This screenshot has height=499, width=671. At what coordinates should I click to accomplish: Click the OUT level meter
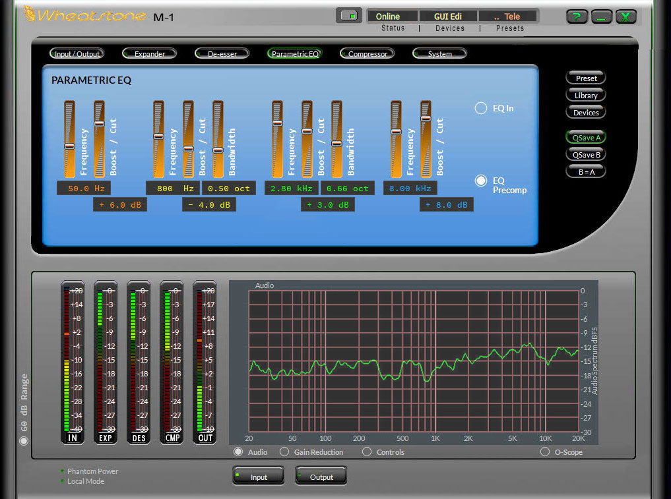click(x=205, y=363)
